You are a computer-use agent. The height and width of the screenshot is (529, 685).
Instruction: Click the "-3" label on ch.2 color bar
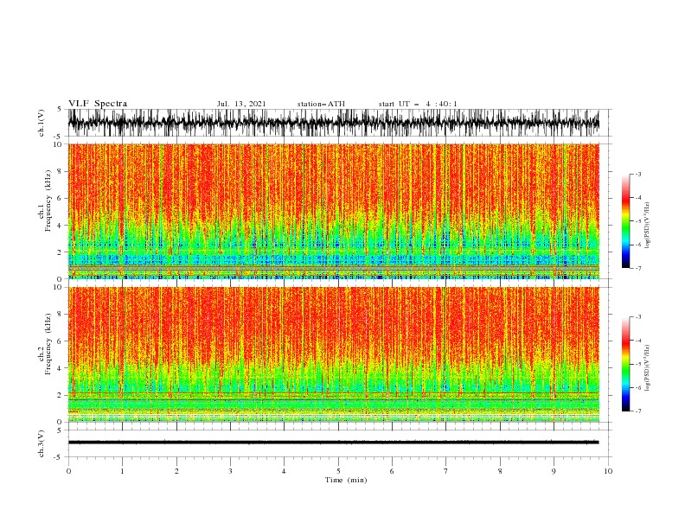pyautogui.click(x=638, y=317)
